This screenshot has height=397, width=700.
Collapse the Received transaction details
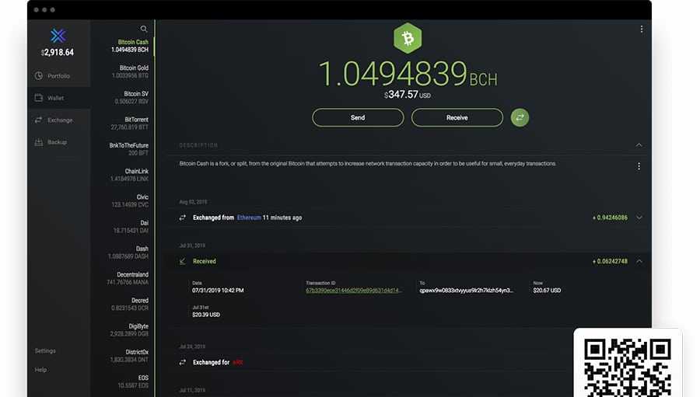point(639,261)
